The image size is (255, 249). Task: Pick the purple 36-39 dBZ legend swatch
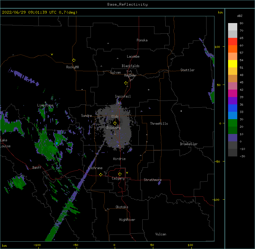[233, 101]
